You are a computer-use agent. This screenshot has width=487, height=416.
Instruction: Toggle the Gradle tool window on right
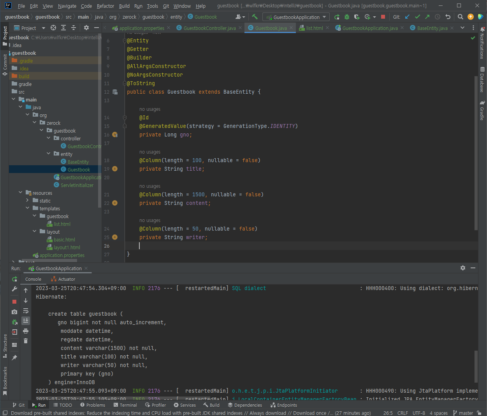click(x=482, y=110)
